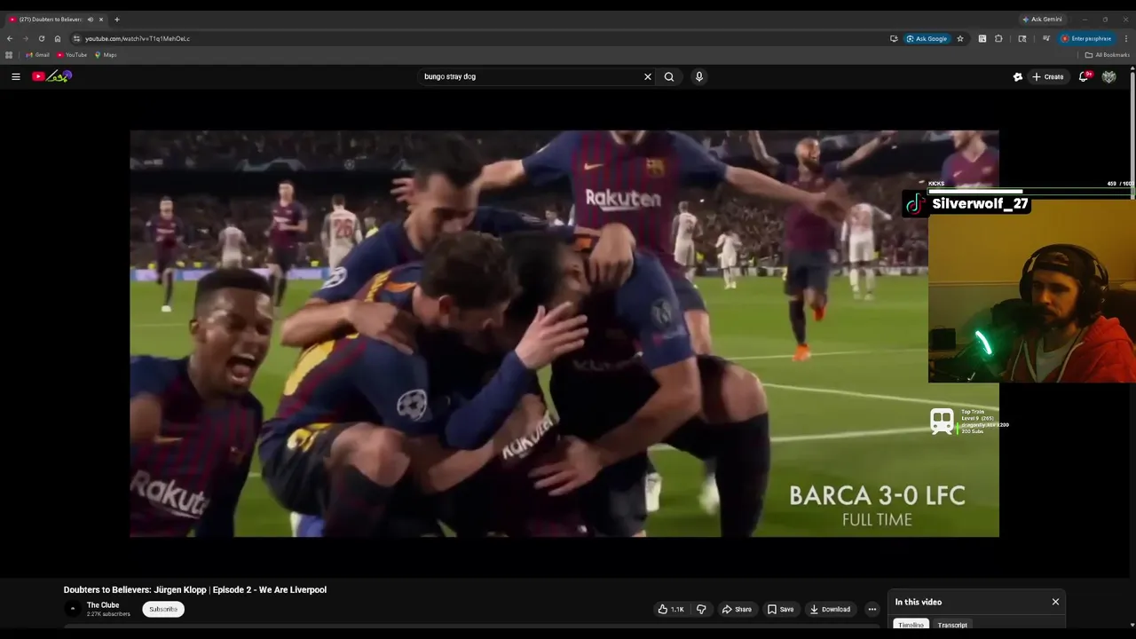Like the video with thumbs up
Image resolution: width=1136 pixels, height=639 pixels.
pyautogui.click(x=671, y=609)
